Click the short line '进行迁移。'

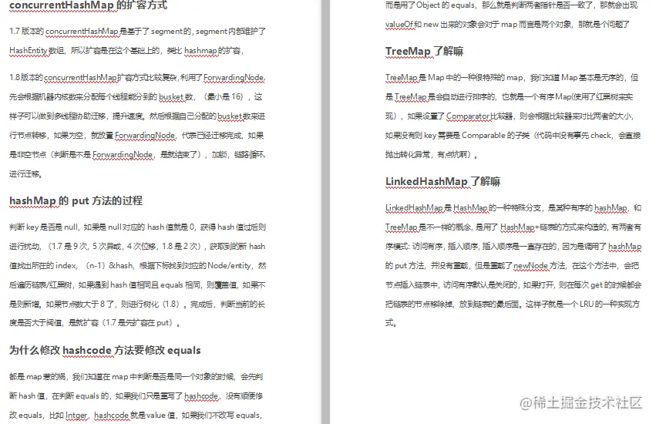click(25, 174)
